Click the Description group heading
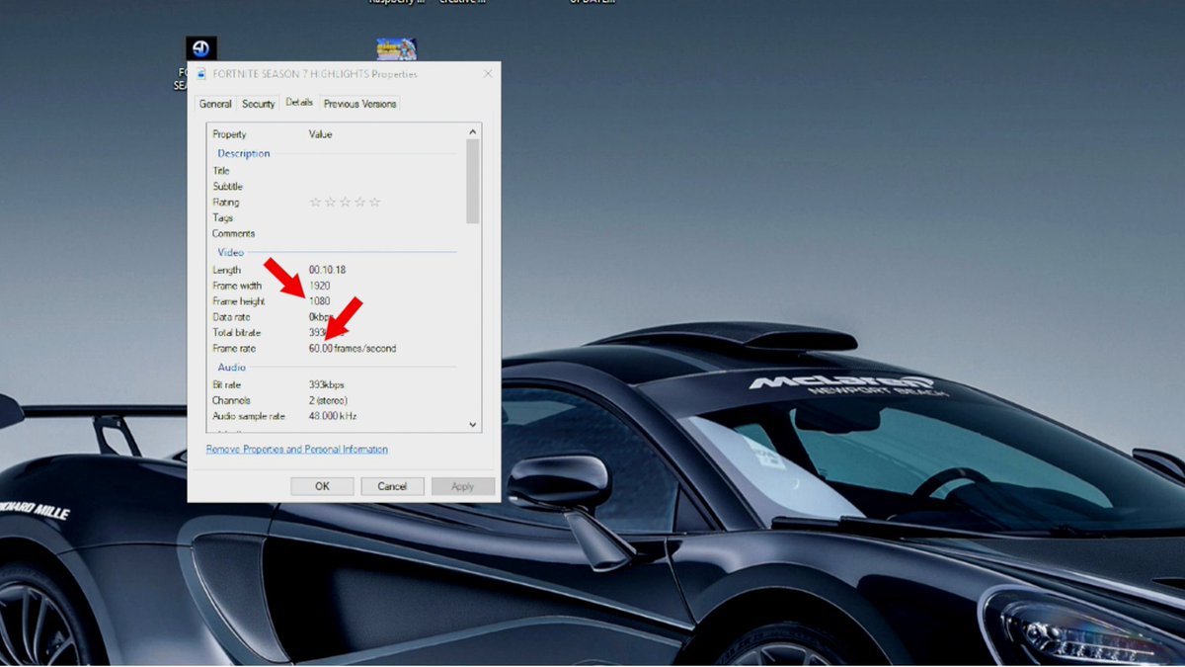This screenshot has width=1185, height=667. [244, 154]
